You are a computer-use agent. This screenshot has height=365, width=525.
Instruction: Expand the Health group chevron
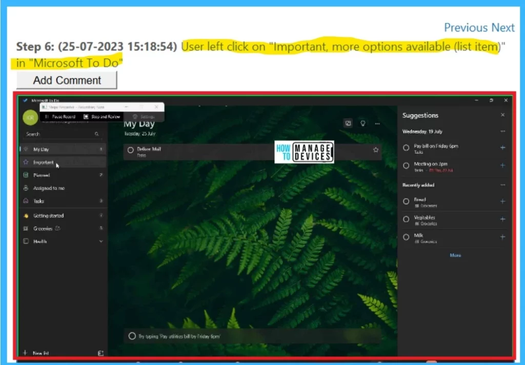[x=101, y=241]
